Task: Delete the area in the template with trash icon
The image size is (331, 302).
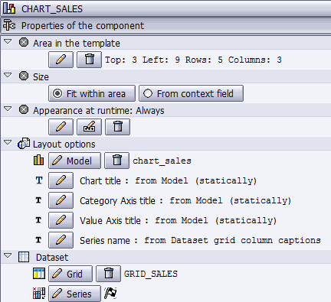Action: click(89, 60)
